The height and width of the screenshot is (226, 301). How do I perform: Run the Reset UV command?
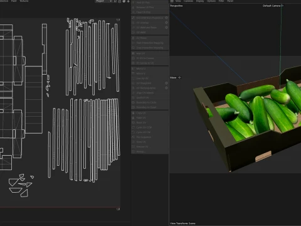coord(150,122)
